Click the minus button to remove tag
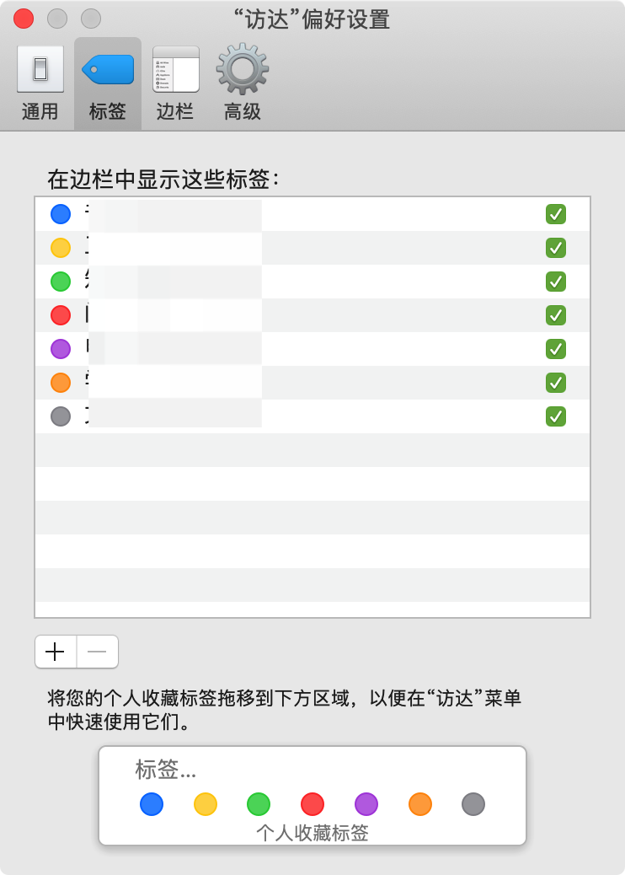 [97, 652]
